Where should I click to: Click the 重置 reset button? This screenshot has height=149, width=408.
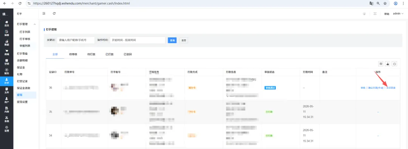(x=184, y=40)
